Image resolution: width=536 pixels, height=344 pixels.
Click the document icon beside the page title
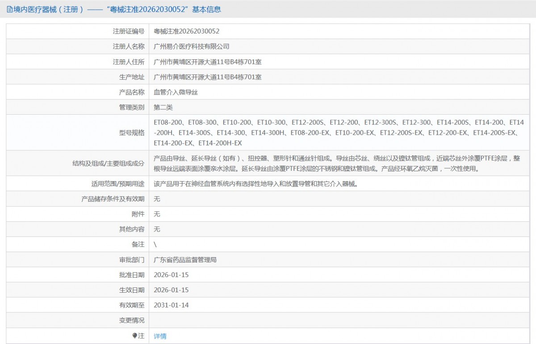tap(9, 9)
